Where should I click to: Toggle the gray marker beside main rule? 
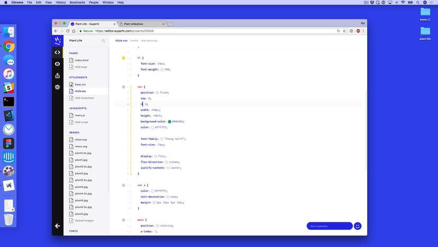(123, 219)
